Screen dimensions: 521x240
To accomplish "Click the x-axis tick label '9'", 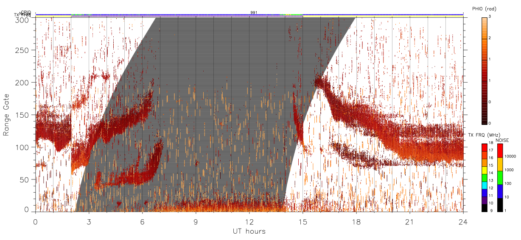I will pos(196,221).
